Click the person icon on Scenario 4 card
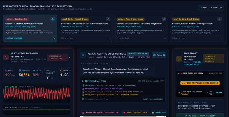This screenshot has width=229, height=117. tap(219, 19)
